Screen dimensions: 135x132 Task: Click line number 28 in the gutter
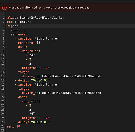pyautogui.click(x=3, y=130)
